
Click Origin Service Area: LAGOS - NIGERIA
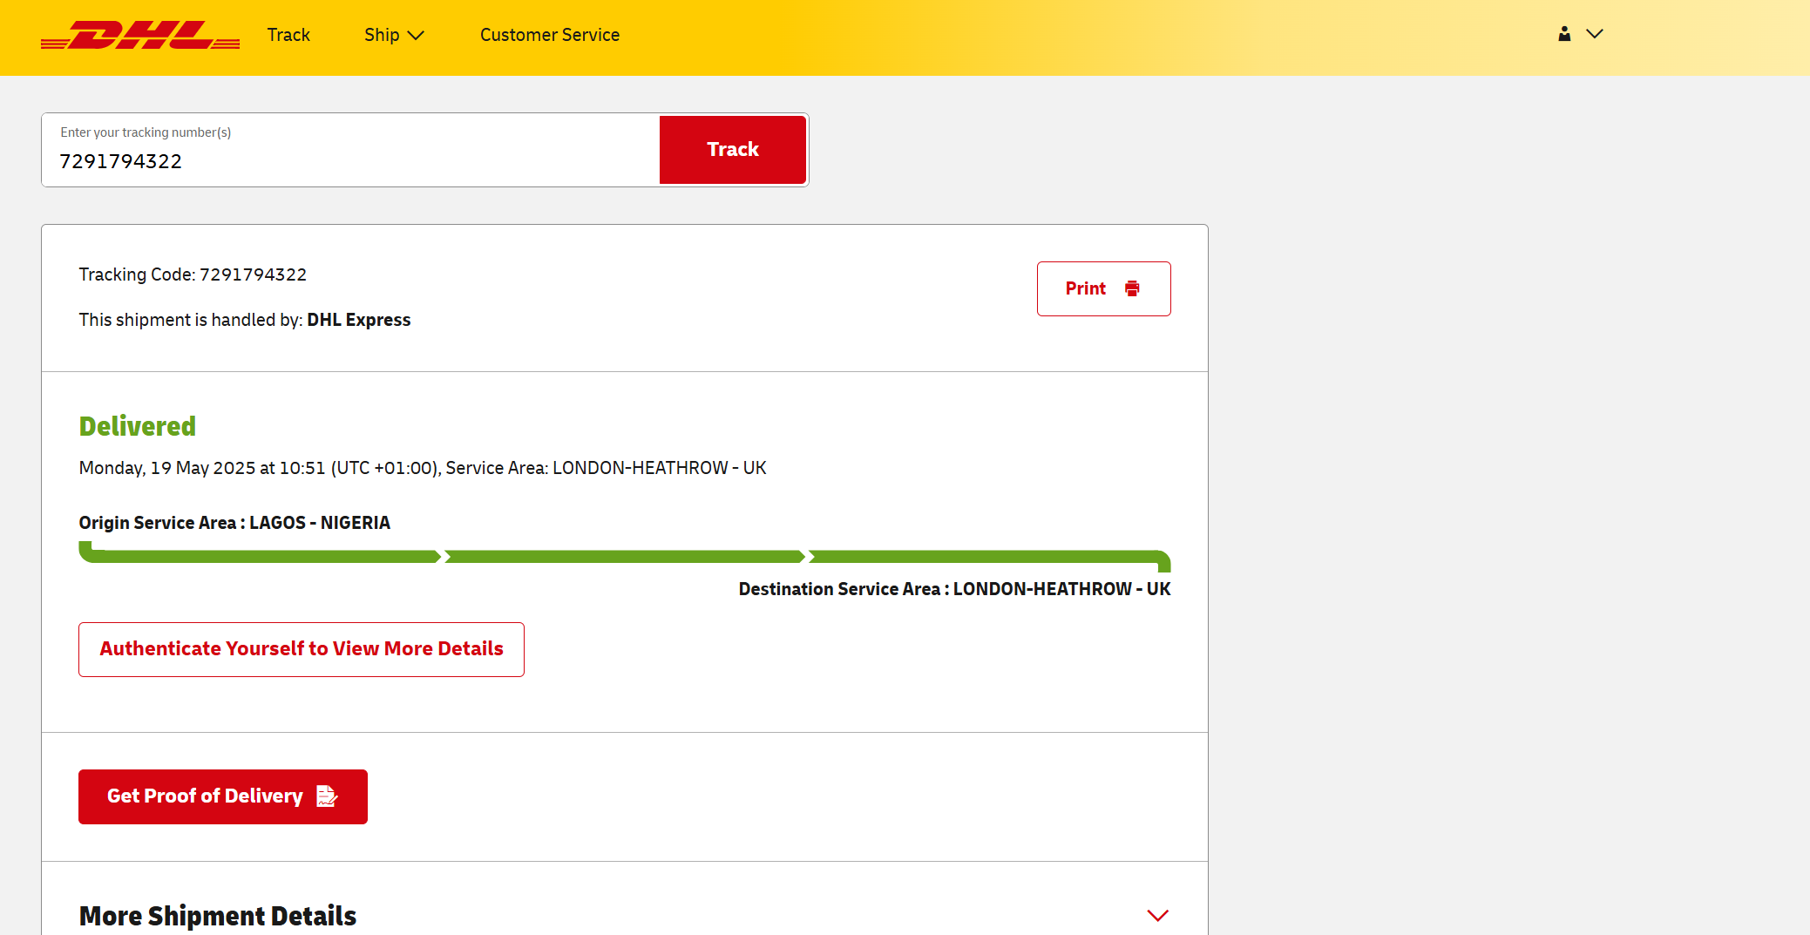point(234,523)
